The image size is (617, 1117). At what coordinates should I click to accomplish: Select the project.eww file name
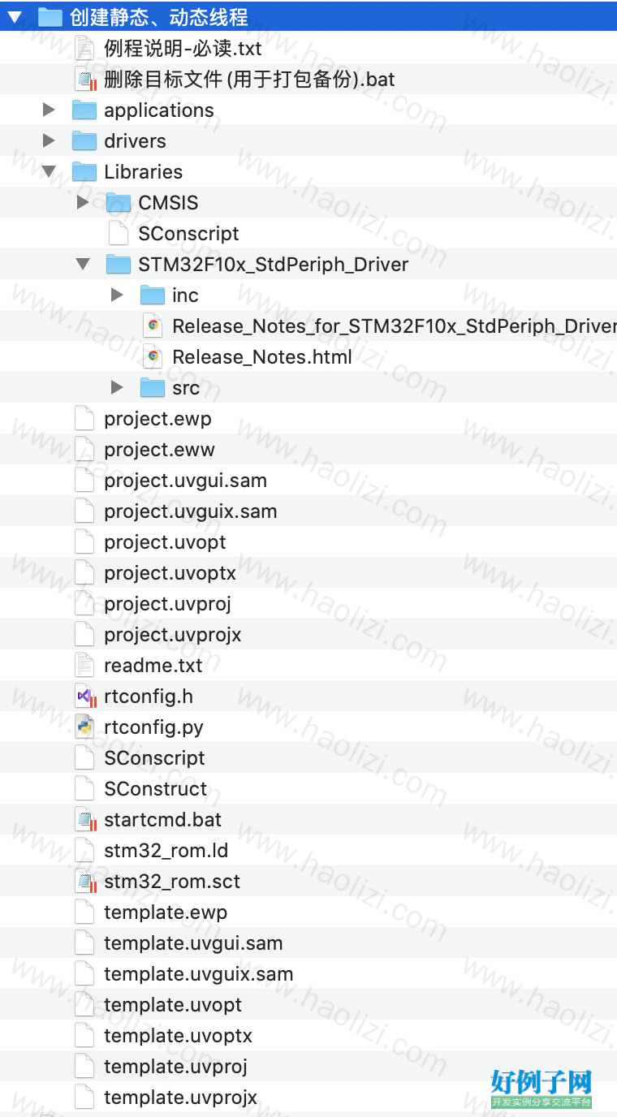[159, 449]
